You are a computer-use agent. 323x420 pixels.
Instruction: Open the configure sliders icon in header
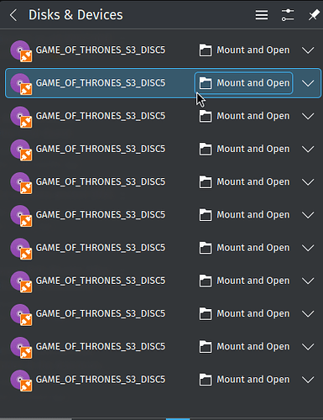288,15
